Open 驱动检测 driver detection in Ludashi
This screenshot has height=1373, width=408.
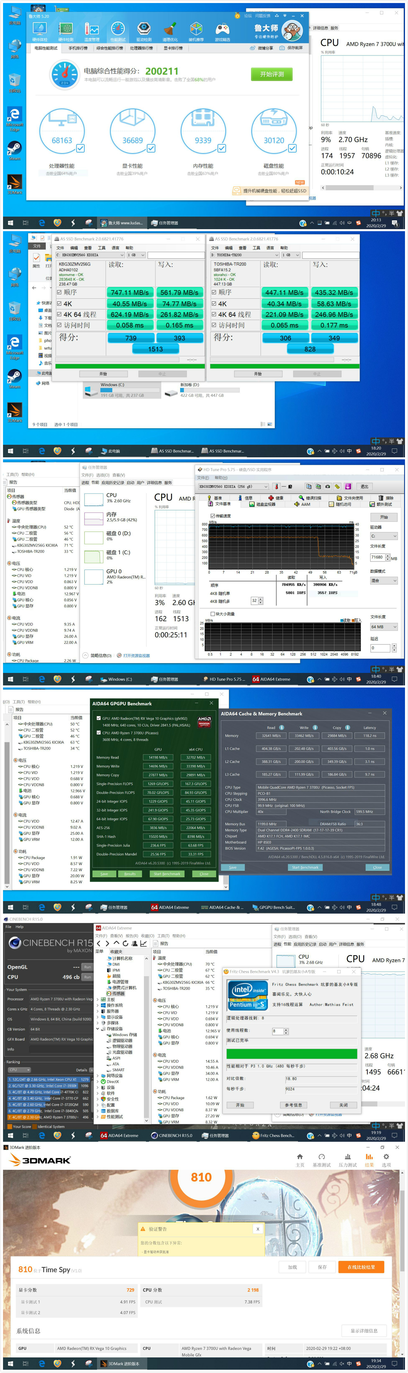click(x=144, y=32)
